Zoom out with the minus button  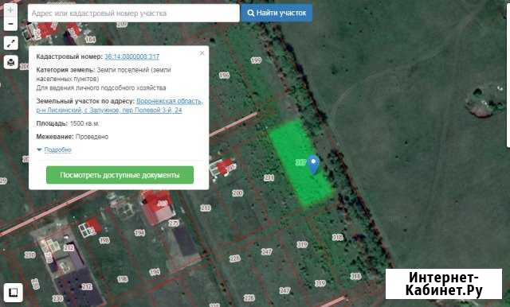click(x=10, y=24)
